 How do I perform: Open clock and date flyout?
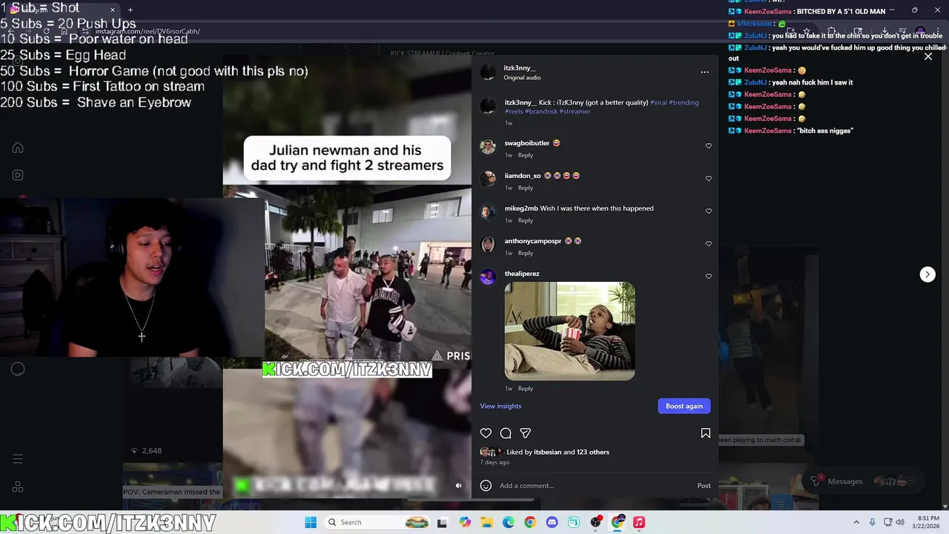tap(928, 522)
